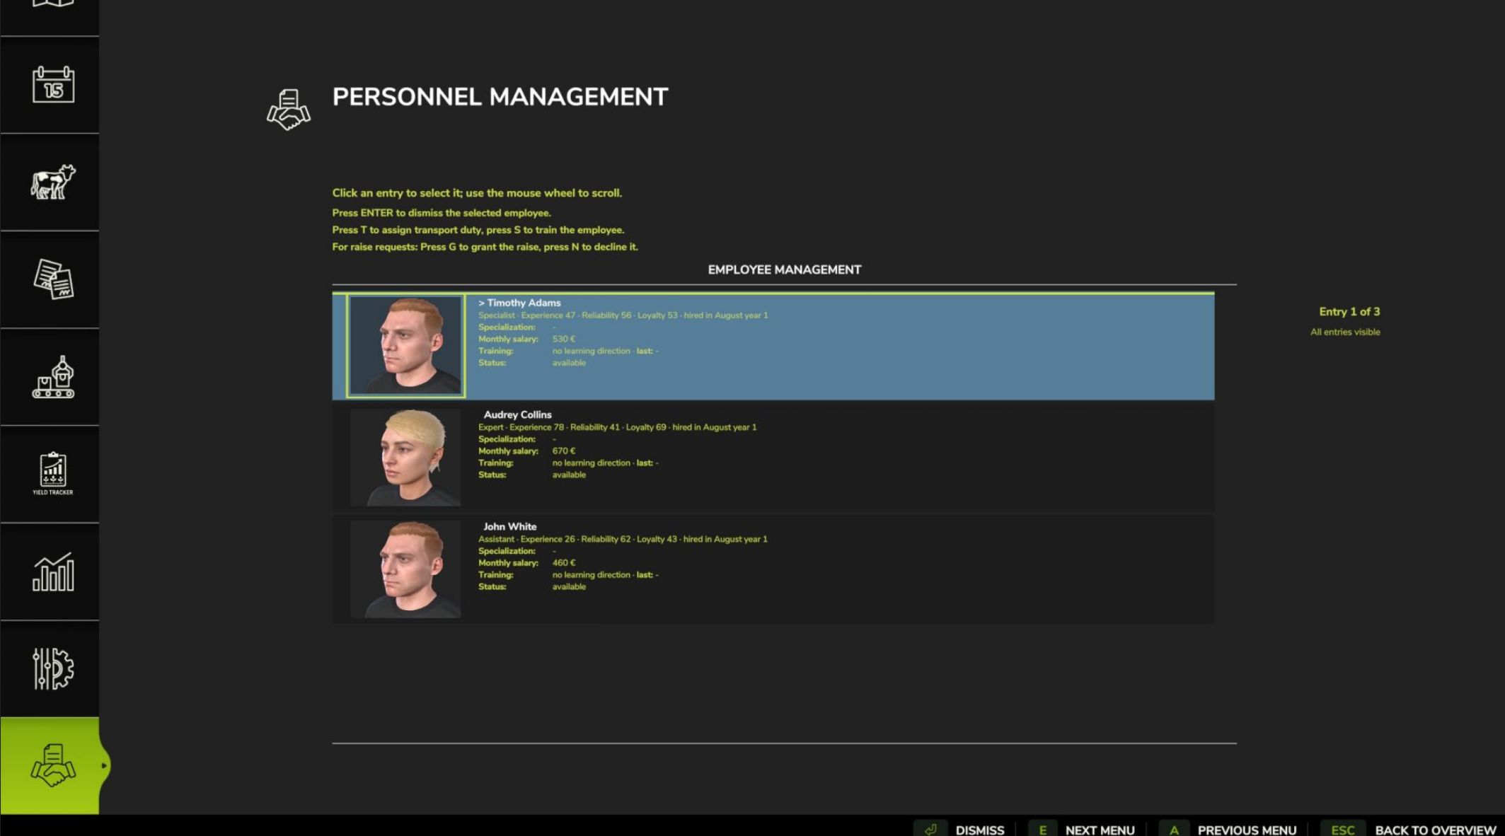Click the transport duty instruction line
Screen dimensions: 1505x836
(x=478, y=230)
